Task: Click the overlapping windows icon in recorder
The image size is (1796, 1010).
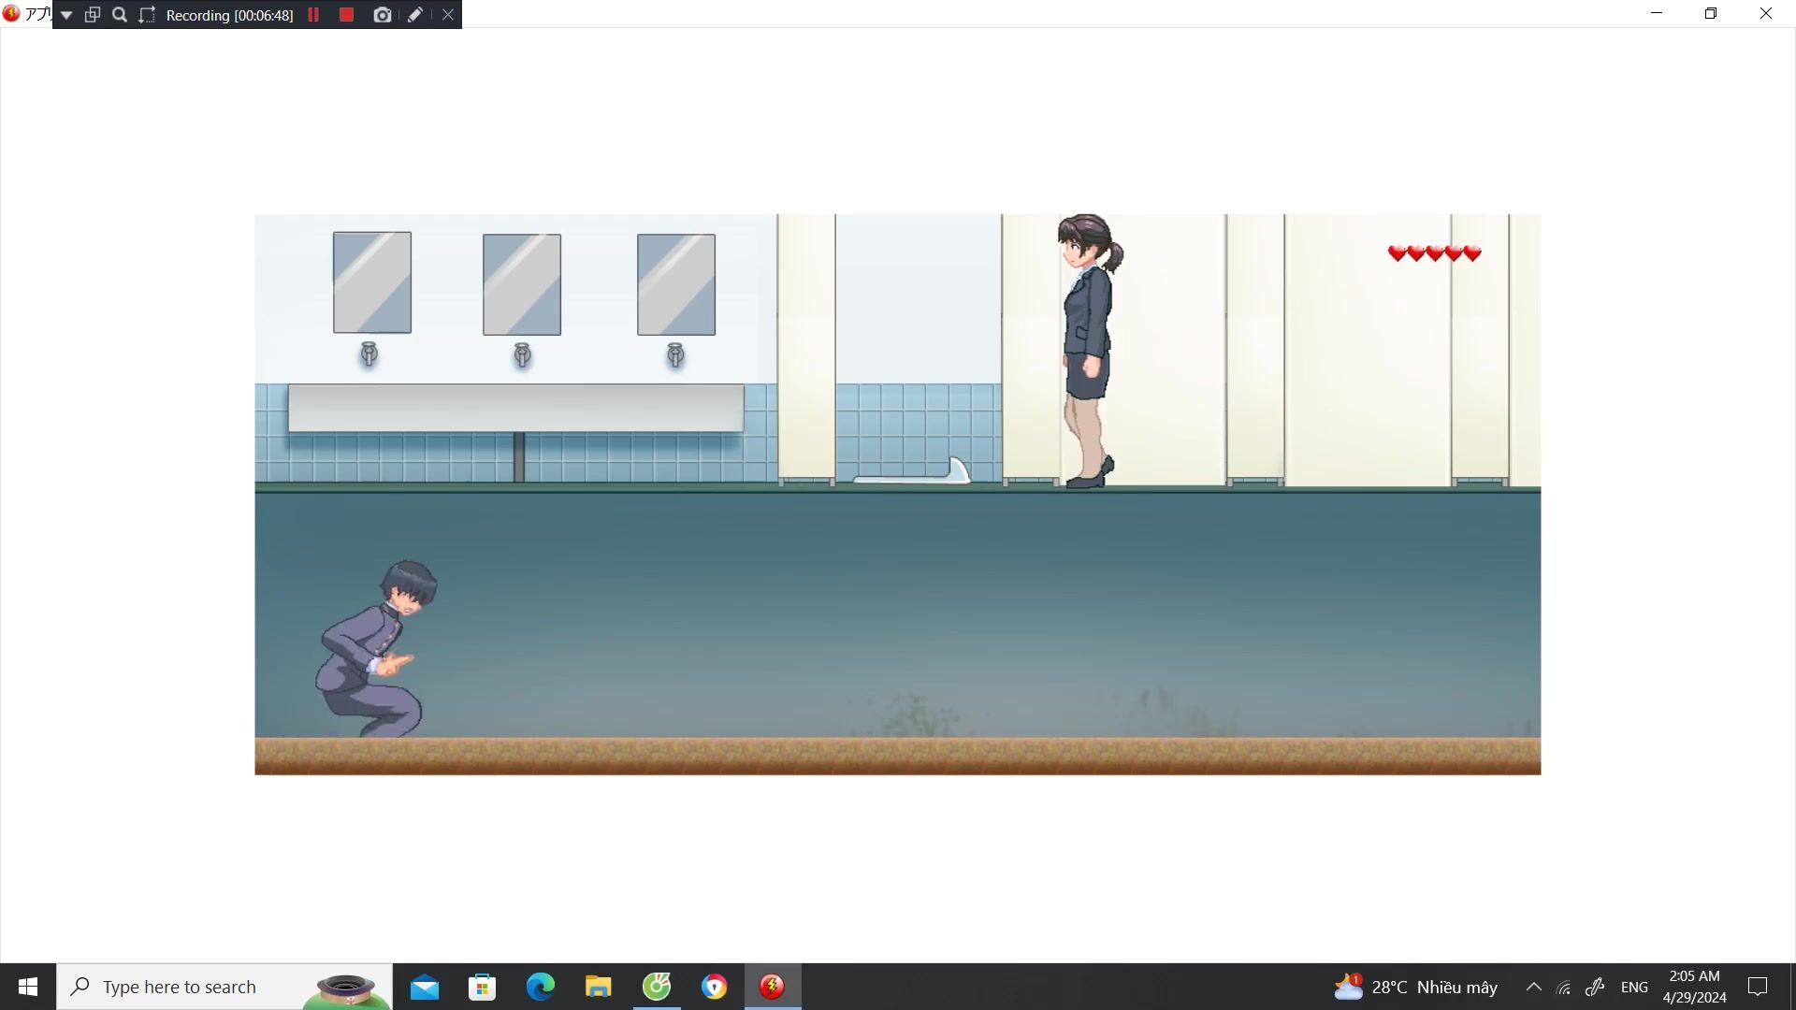Action: (93, 15)
